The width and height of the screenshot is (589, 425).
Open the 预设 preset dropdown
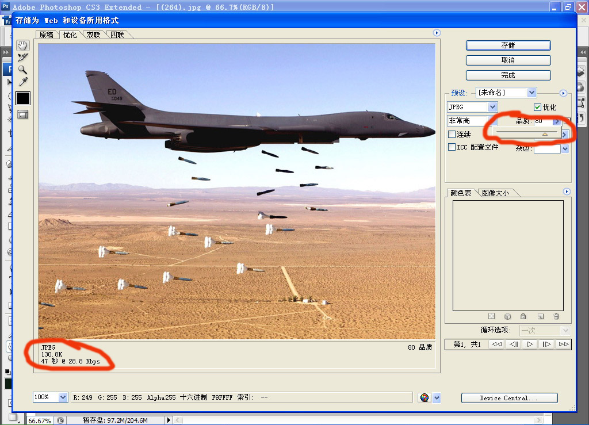click(x=531, y=93)
